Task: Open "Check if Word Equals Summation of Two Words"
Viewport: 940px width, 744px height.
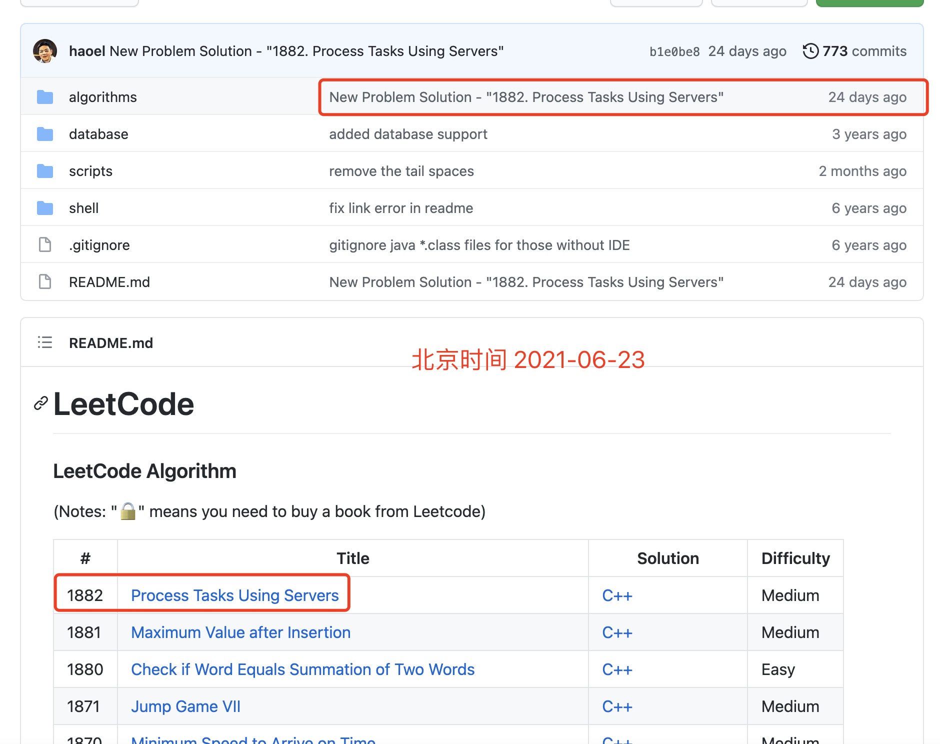Action: click(x=303, y=669)
